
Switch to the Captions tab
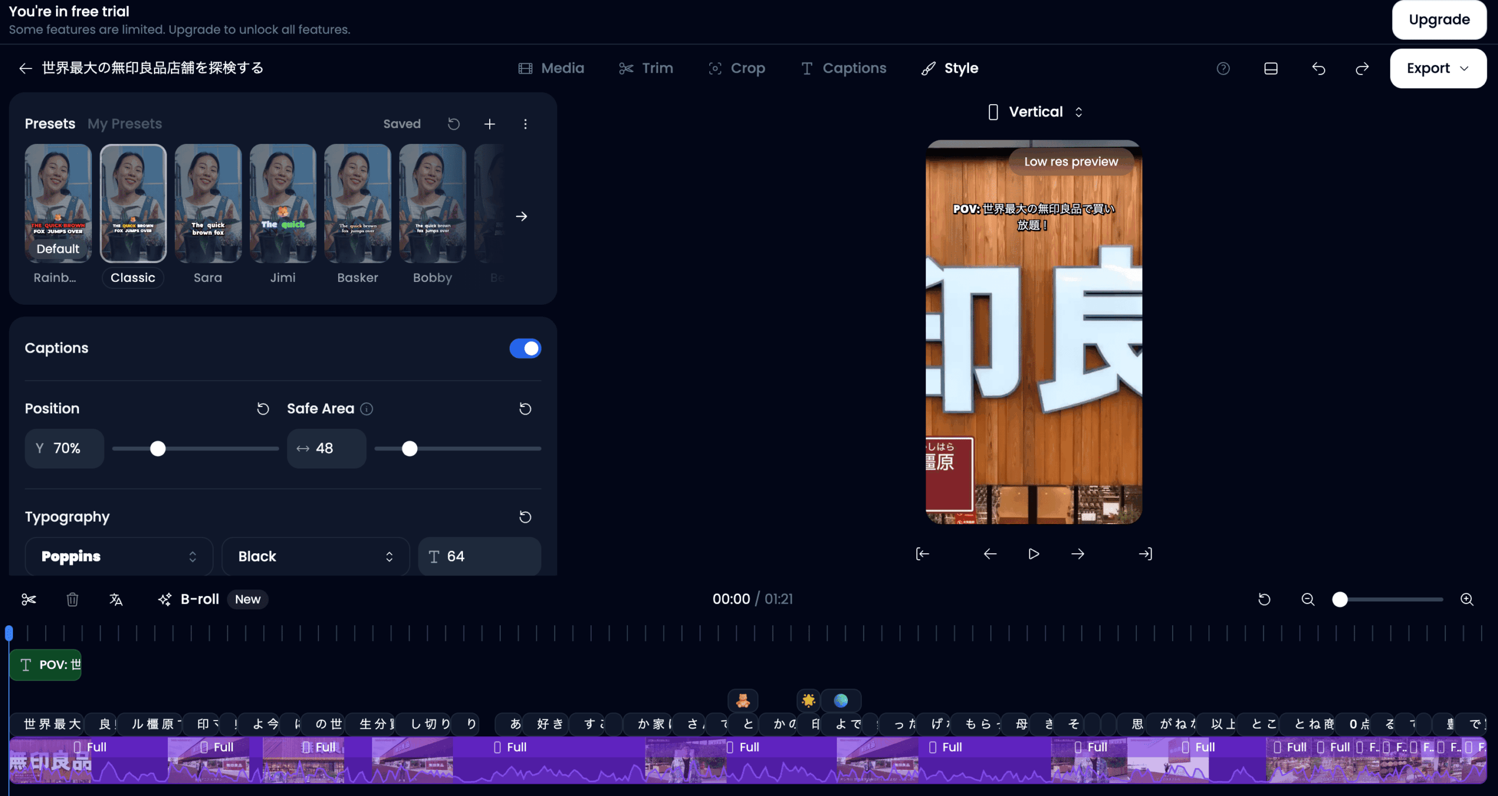tap(844, 68)
